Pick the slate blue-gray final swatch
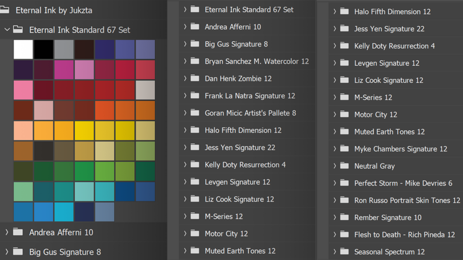463x260 pixels. [x=105, y=212]
